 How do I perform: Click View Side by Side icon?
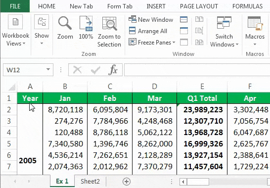(199, 19)
